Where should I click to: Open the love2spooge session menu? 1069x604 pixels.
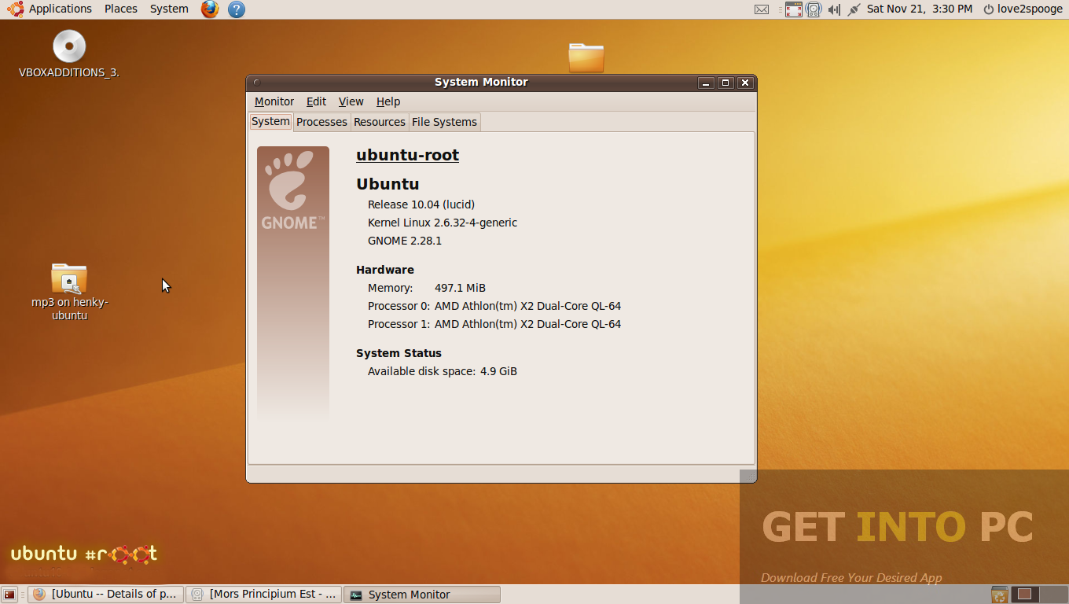(x=1023, y=9)
